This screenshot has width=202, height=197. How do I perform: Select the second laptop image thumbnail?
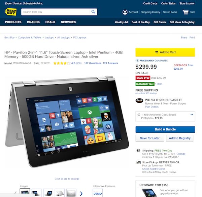point(36,193)
